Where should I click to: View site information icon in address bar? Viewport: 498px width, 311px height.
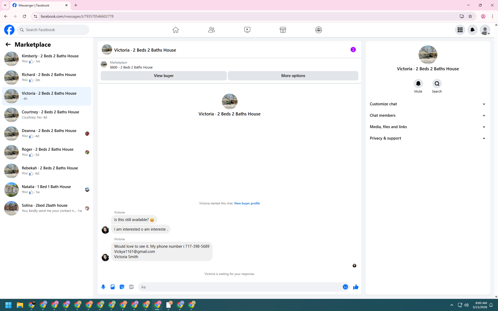click(36, 16)
